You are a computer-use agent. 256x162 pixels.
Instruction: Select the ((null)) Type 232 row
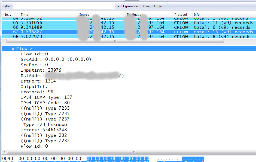click(44, 135)
